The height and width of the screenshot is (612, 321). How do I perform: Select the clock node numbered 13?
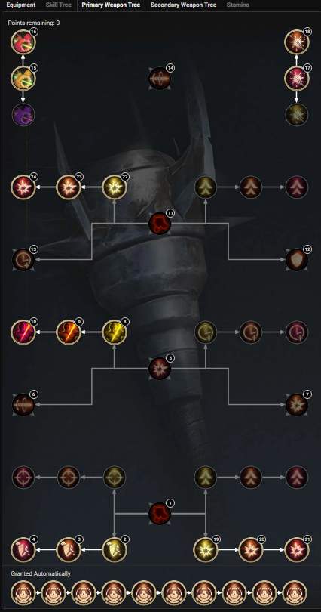23,260
